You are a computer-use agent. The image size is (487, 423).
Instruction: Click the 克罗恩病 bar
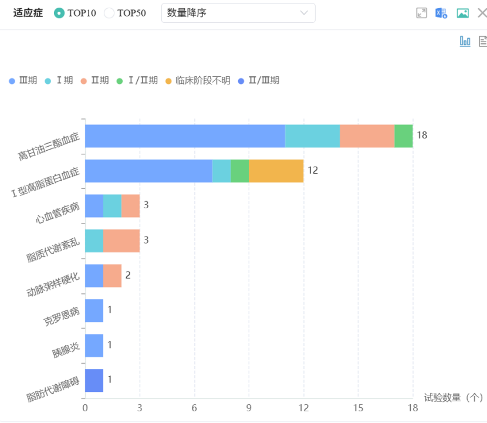pos(94,310)
